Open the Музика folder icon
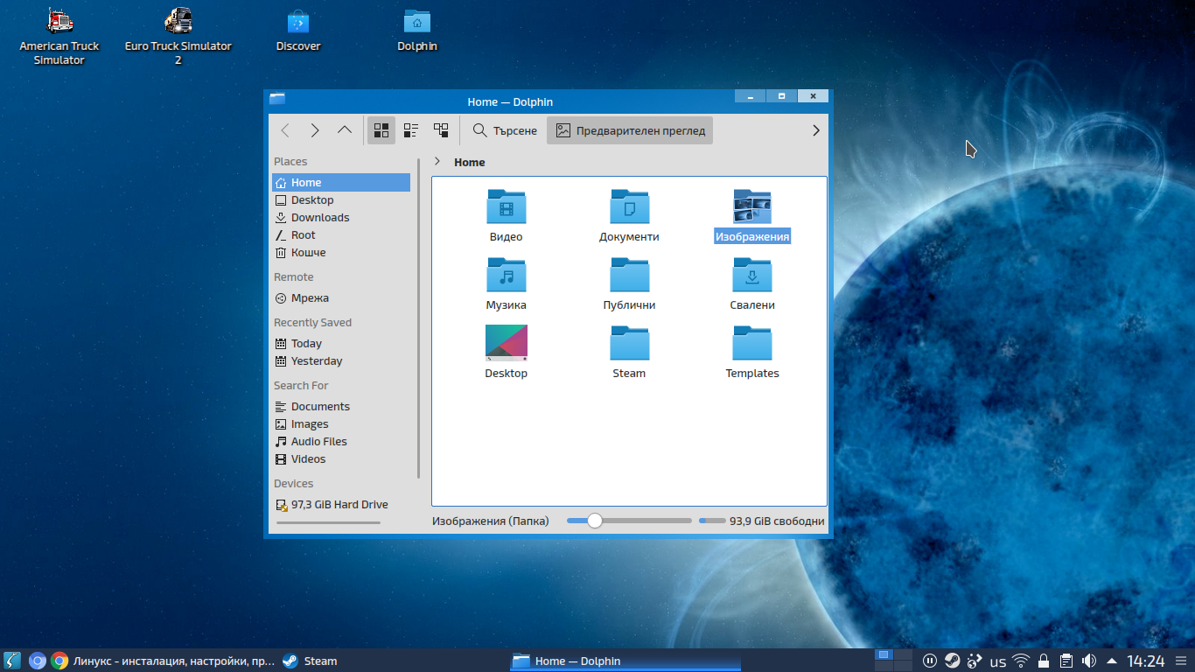 tap(507, 275)
